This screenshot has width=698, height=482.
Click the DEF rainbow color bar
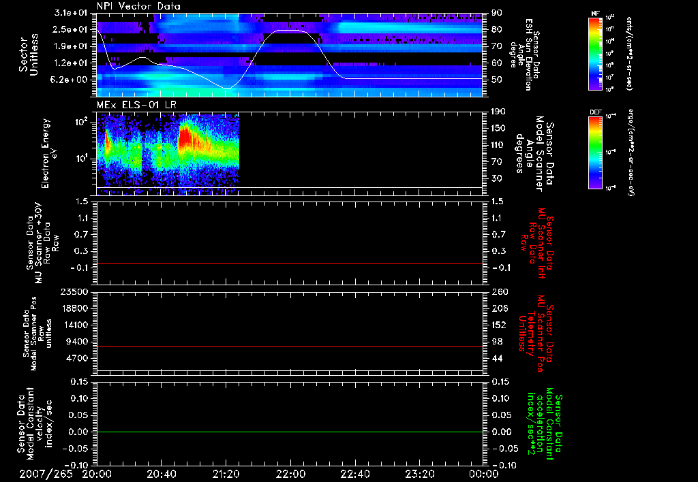point(595,152)
